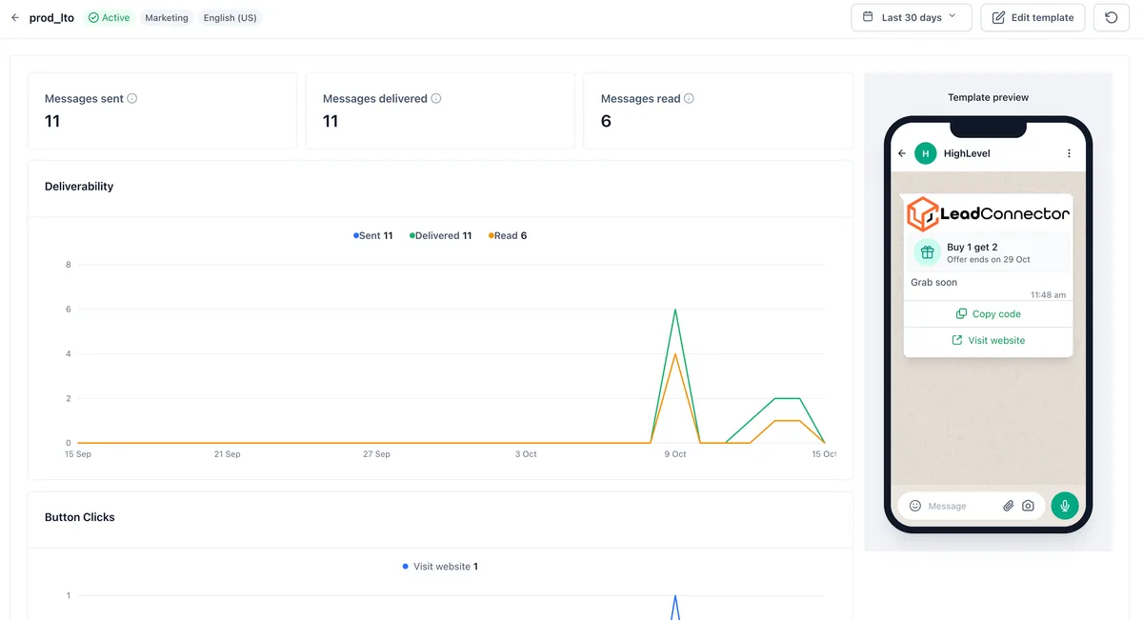Open info icon next to Messages delivered

tap(436, 98)
